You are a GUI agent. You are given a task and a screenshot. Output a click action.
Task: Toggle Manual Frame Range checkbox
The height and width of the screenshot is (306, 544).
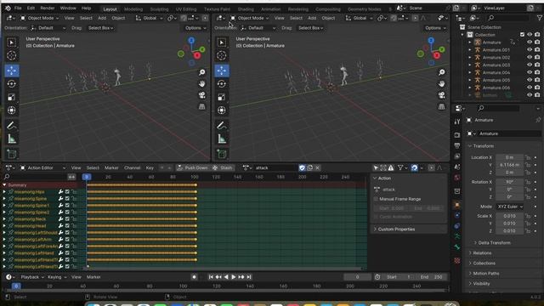[x=376, y=199]
